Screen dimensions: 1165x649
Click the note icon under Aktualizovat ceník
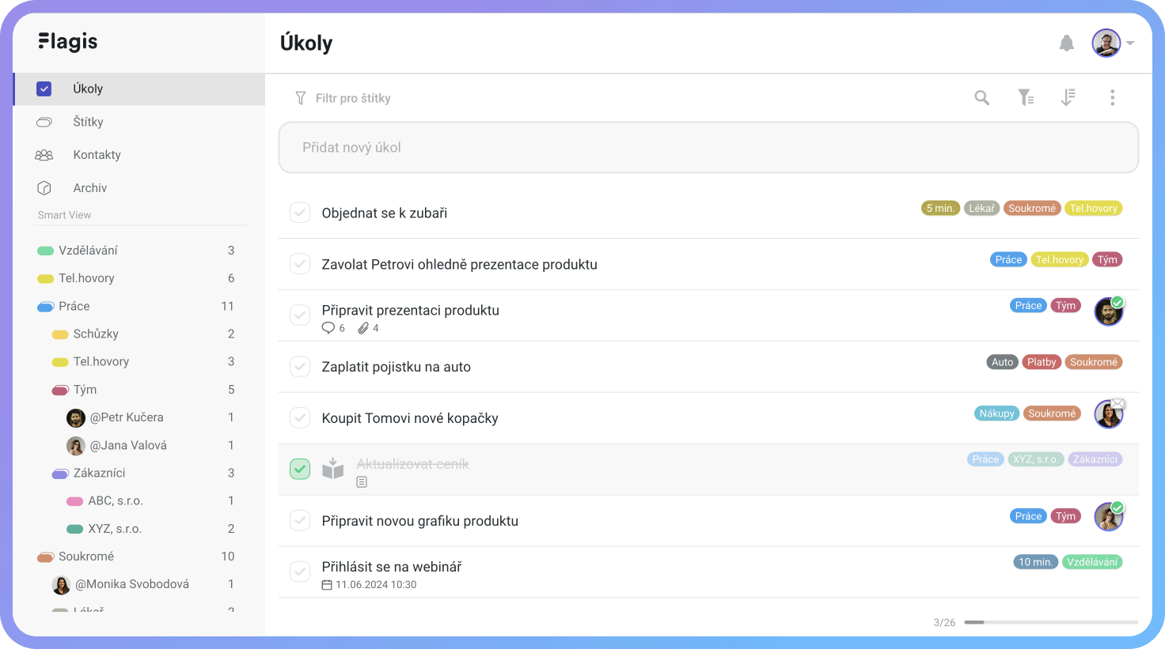coord(362,482)
